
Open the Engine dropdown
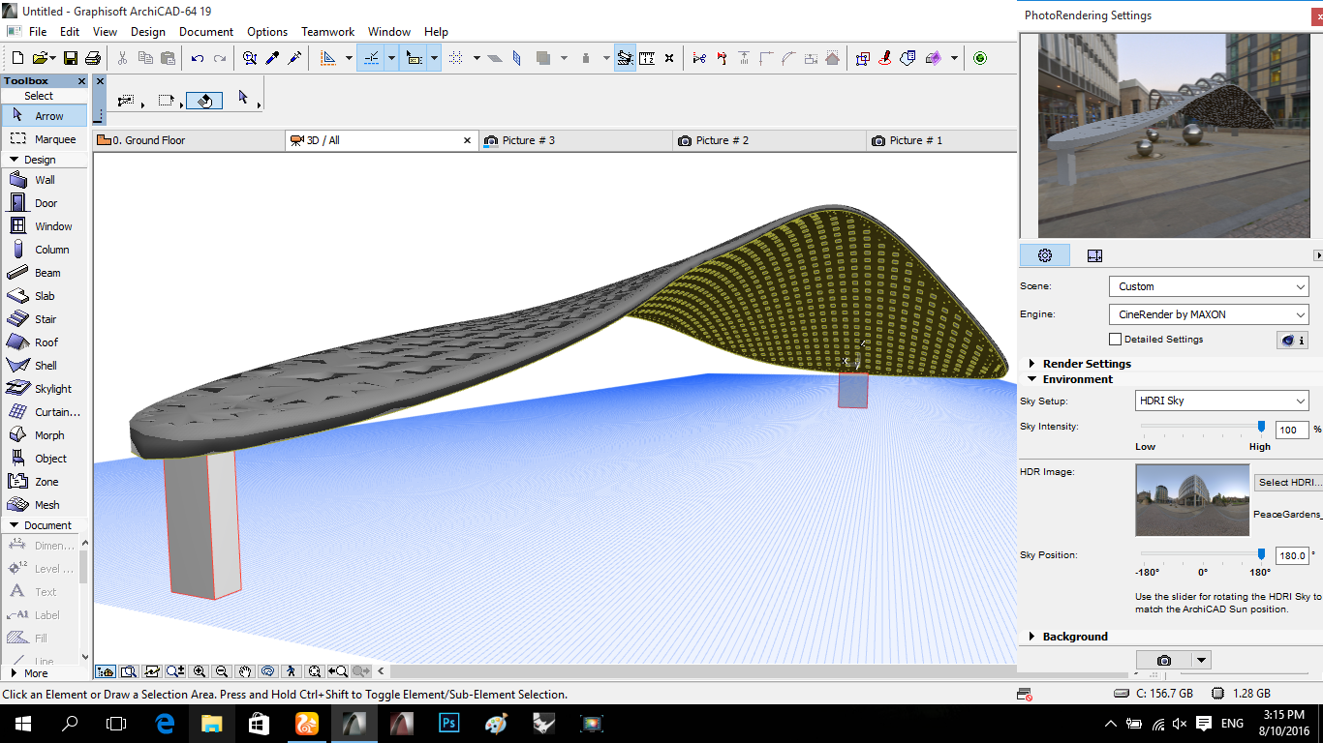[x=1209, y=314]
